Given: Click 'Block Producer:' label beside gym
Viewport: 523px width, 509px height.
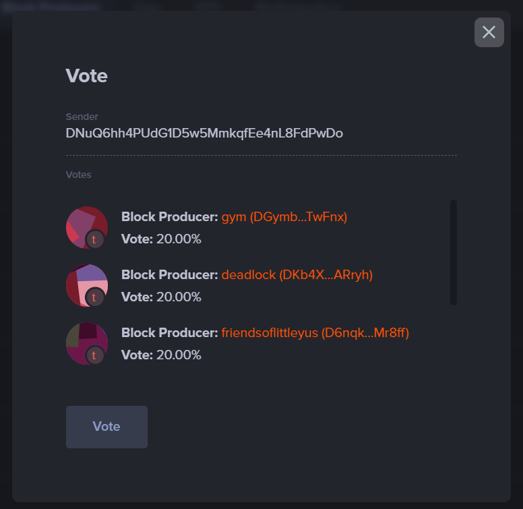Looking at the screenshot, I should pyautogui.click(x=169, y=217).
